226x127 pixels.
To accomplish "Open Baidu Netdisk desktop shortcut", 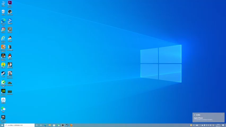I will pyautogui.click(x=3, y=100).
